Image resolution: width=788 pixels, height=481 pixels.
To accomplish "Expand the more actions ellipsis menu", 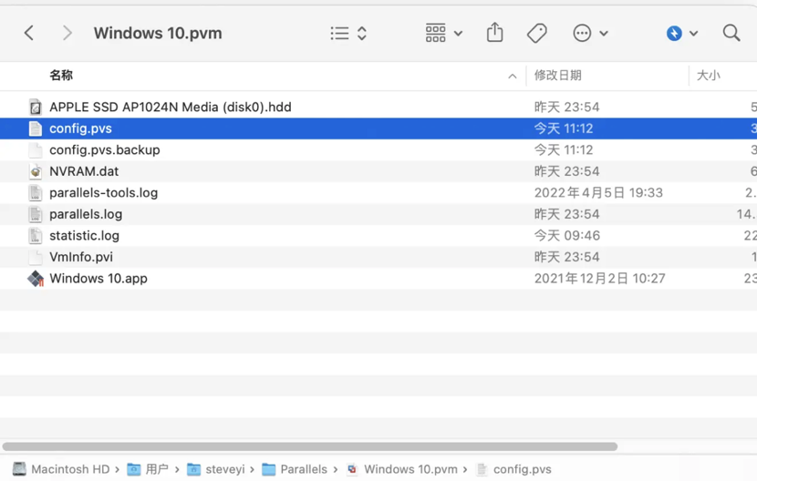I will click(x=590, y=34).
